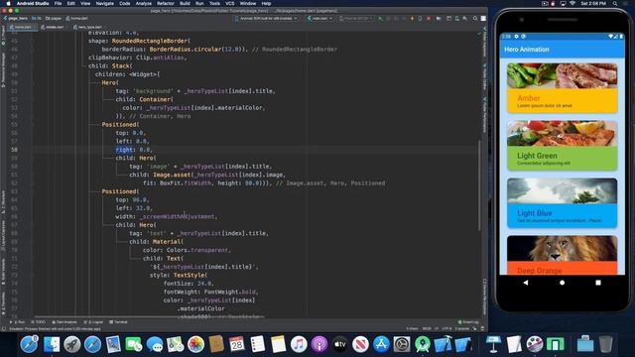Open the Structure side tab
This screenshot has height=357, width=635.
(3, 202)
